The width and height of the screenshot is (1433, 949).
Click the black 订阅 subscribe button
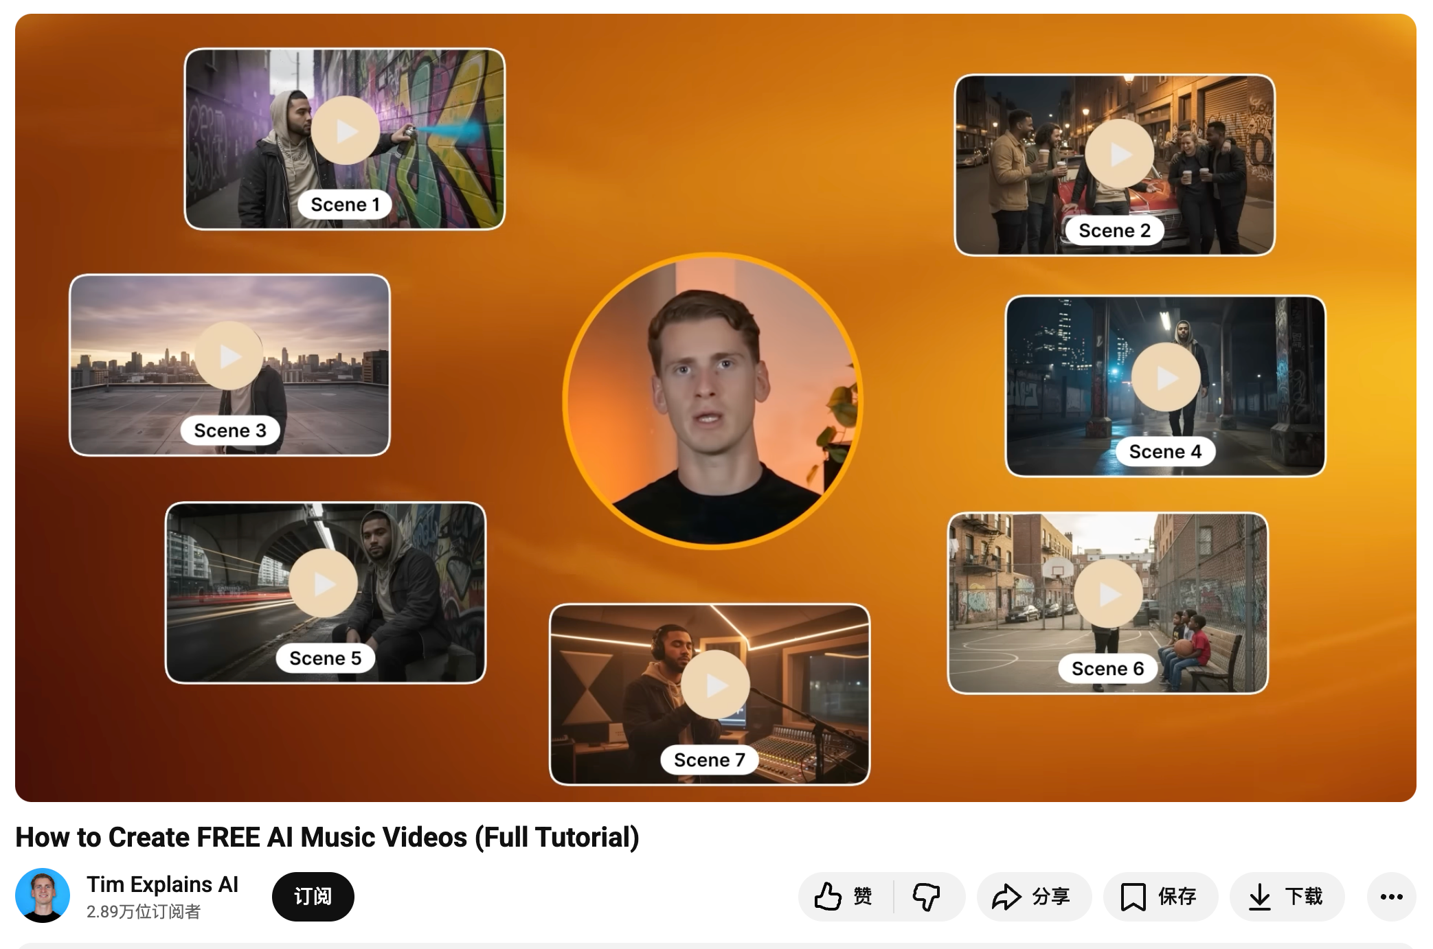tap(313, 896)
